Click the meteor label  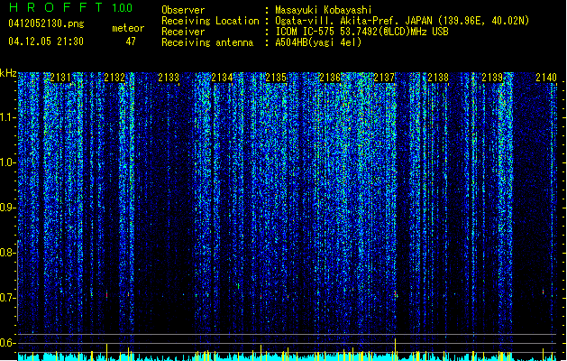click(x=128, y=28)
